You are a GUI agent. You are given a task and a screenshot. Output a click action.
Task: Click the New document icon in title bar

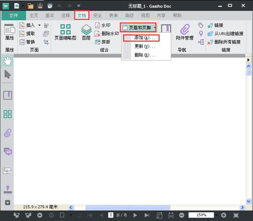tap(17, 6)
